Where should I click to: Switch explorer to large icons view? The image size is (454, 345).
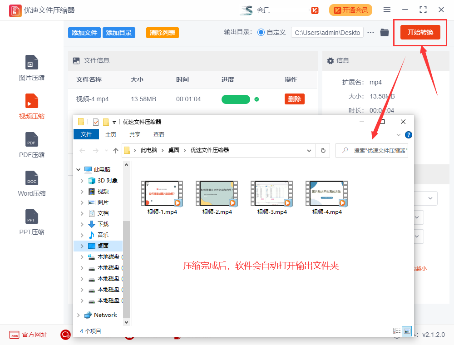pyautogui.click(x=406, y=331)
